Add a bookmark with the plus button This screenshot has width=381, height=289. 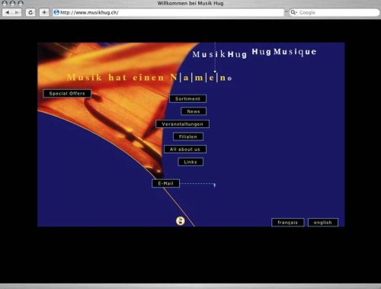44,12
